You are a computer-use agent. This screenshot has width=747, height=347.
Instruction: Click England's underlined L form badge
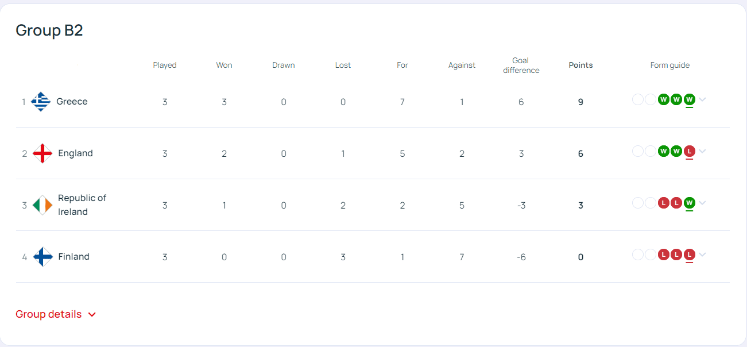(x=690, y=151)
